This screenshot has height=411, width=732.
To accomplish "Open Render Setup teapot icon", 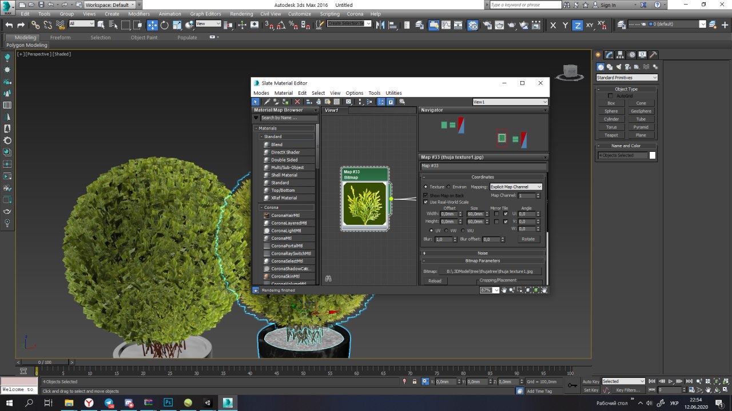I will (x=487, y=25).
